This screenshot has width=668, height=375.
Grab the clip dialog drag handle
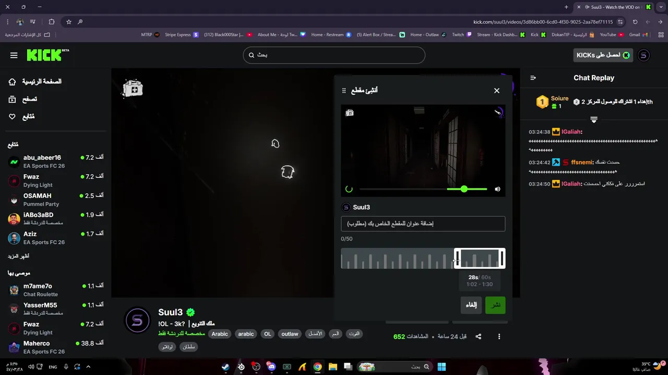(x=344, y=91)
